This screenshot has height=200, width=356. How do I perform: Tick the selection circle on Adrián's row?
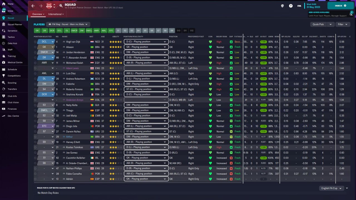tap(35, 179)
